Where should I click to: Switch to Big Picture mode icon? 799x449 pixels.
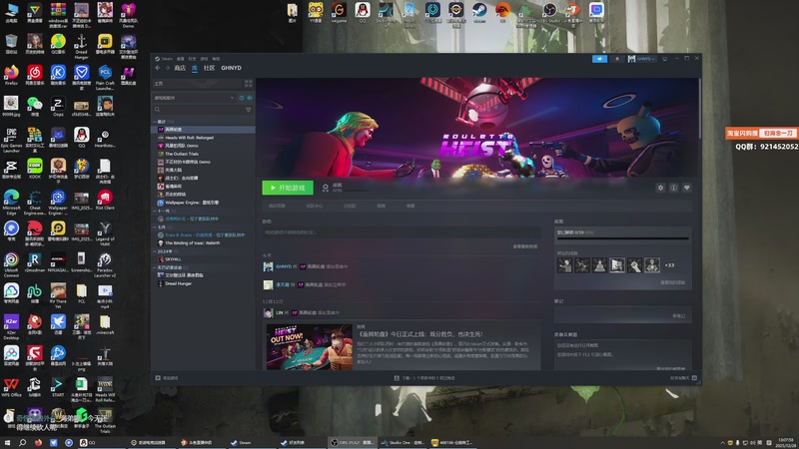(664, 59)
